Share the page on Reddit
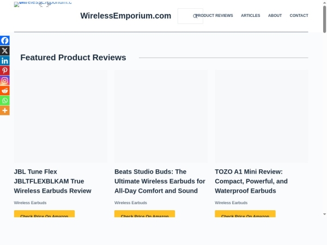Image resolution: width=327 pixels, height=245 pixels. click(x=5, y=90)
